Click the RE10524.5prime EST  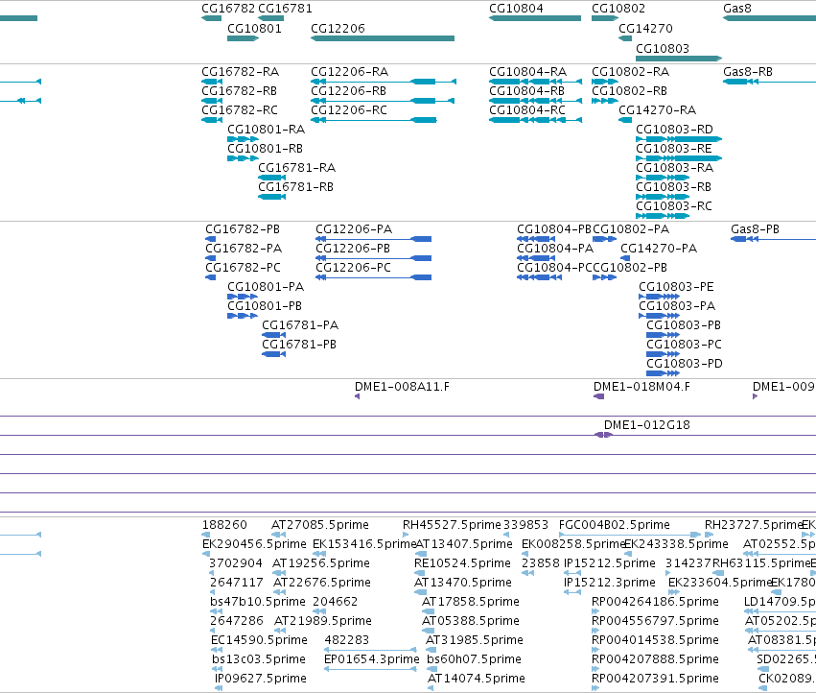pyautogui.click(x=419, y=573)
